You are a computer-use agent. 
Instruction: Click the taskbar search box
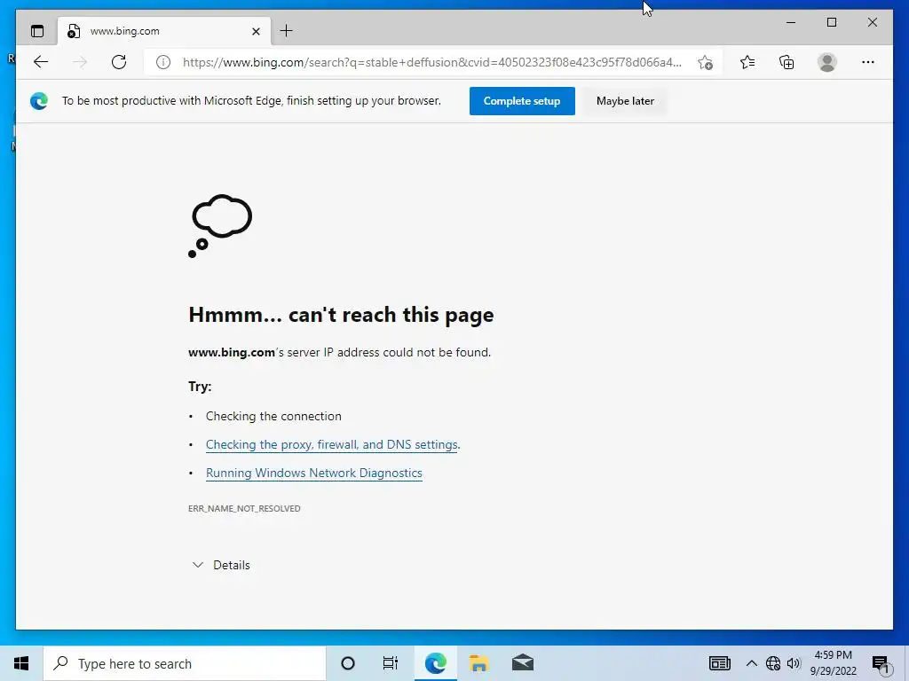[185, 663]
